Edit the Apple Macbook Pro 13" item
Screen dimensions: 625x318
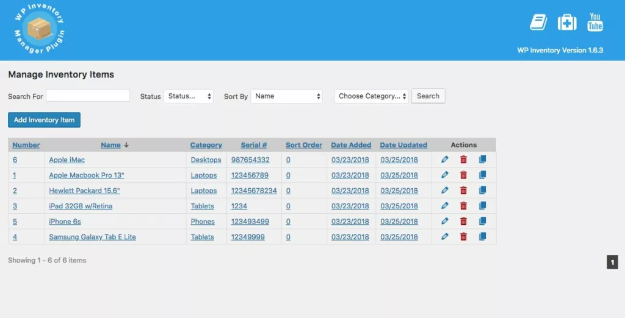click(x=445, y=175)
